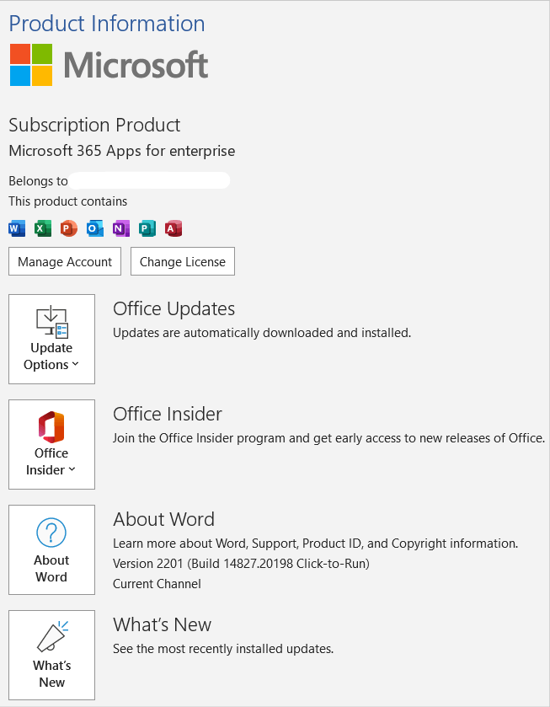Click the Office Insider section heading
Viewport: 550px width, 707px height.
pyautogui.click(x=168, y=415)
